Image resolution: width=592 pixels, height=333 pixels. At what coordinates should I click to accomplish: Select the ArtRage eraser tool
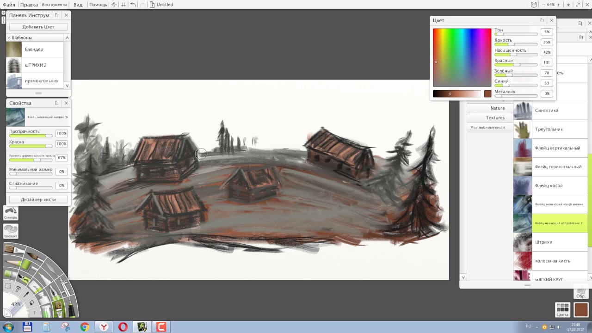click(35, 287)
